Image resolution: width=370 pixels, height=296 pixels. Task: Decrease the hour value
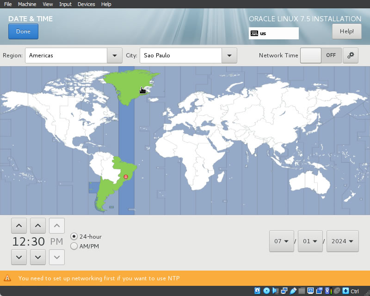(19, 257)
